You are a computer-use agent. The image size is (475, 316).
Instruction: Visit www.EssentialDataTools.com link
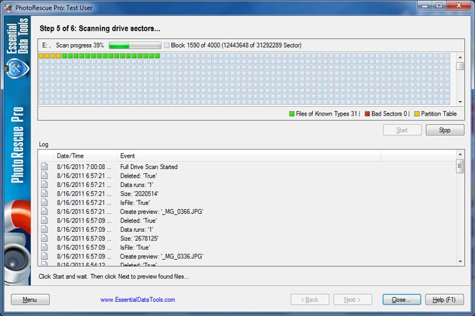tap(138, 300)
